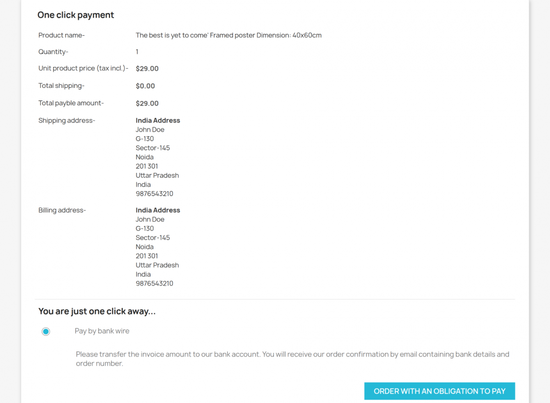Click the Pay by bank wire label
Viewport: 550px width, 403px height.
[102, 331]
